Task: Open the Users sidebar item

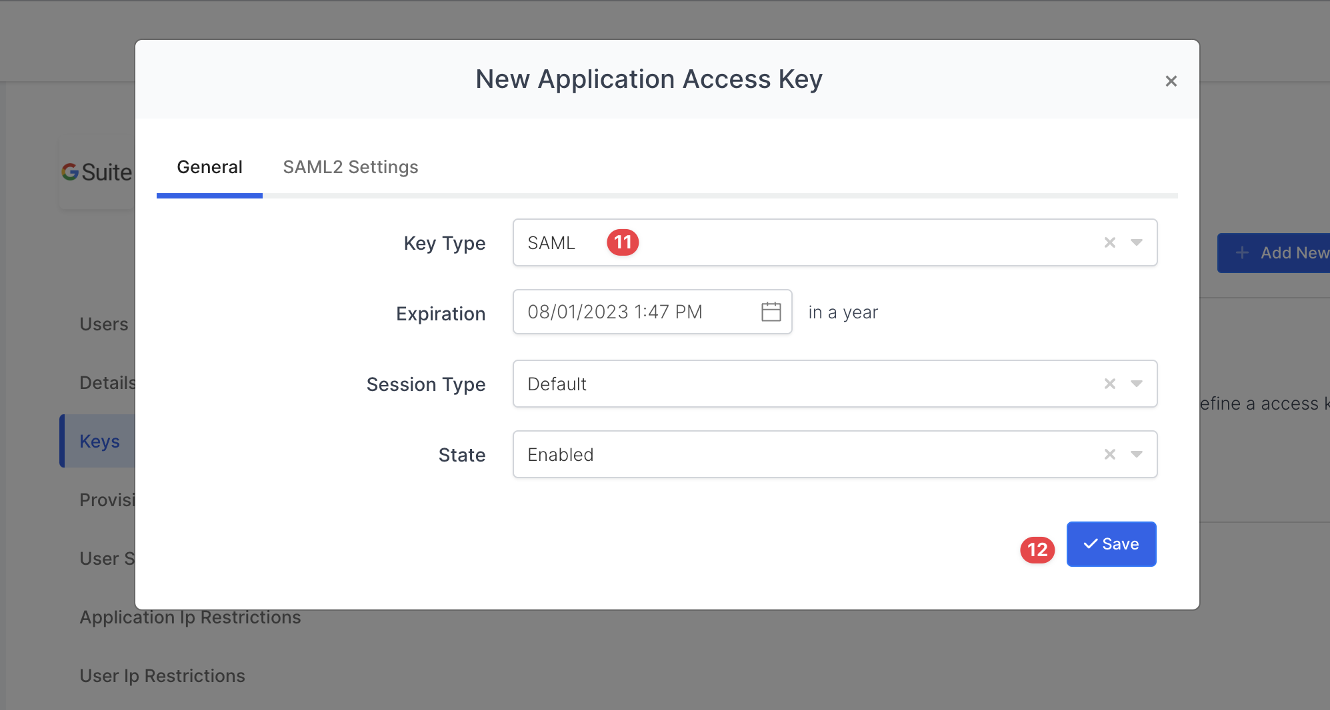Action: point(103,324)
